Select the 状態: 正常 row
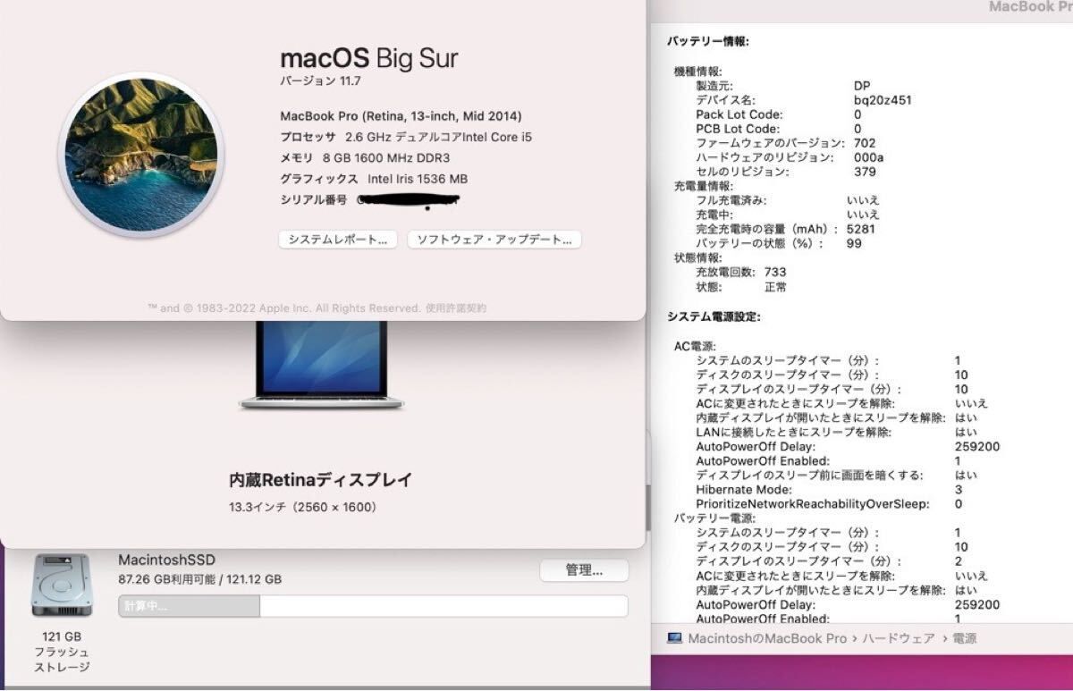 click(741, 287)
